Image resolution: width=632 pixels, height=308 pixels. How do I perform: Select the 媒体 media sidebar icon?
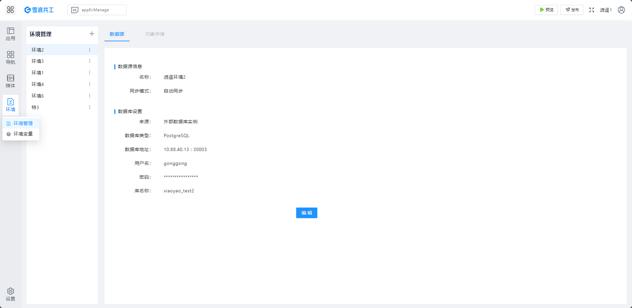11,81
